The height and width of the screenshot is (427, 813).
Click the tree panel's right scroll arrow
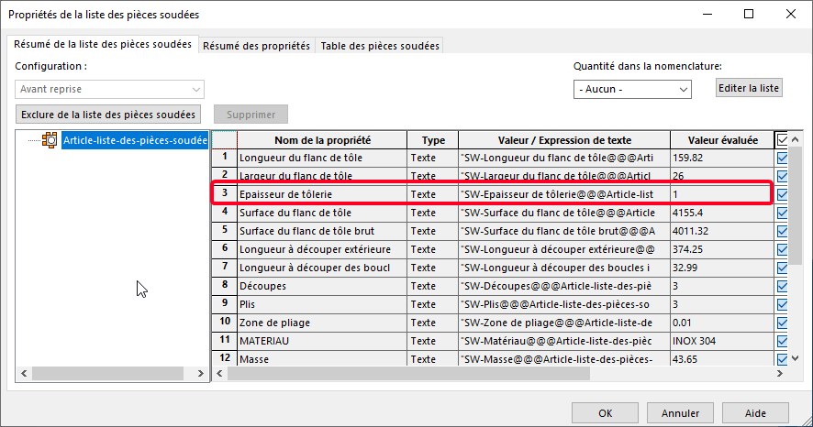[202, 375]
